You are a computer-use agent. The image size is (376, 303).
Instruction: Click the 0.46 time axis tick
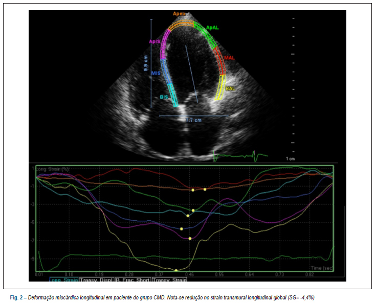189,274
